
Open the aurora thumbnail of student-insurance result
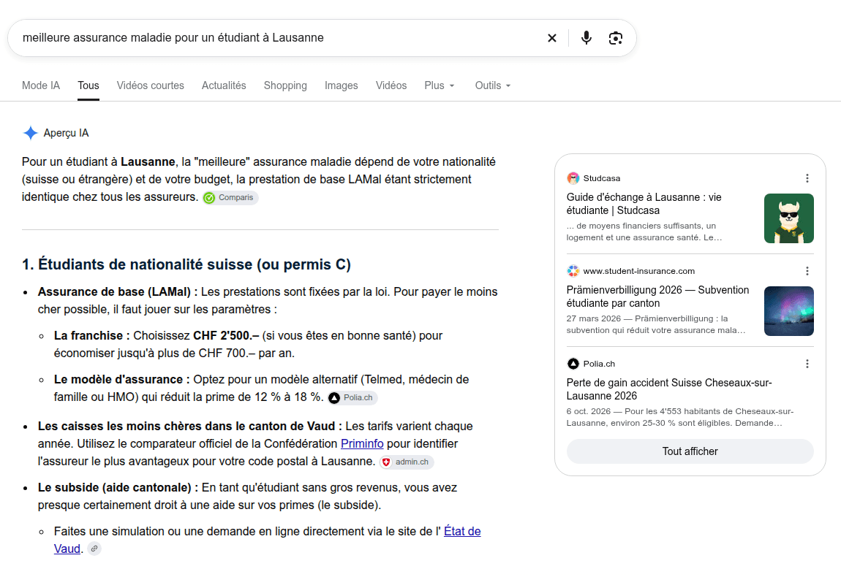(x=788, y=310)
